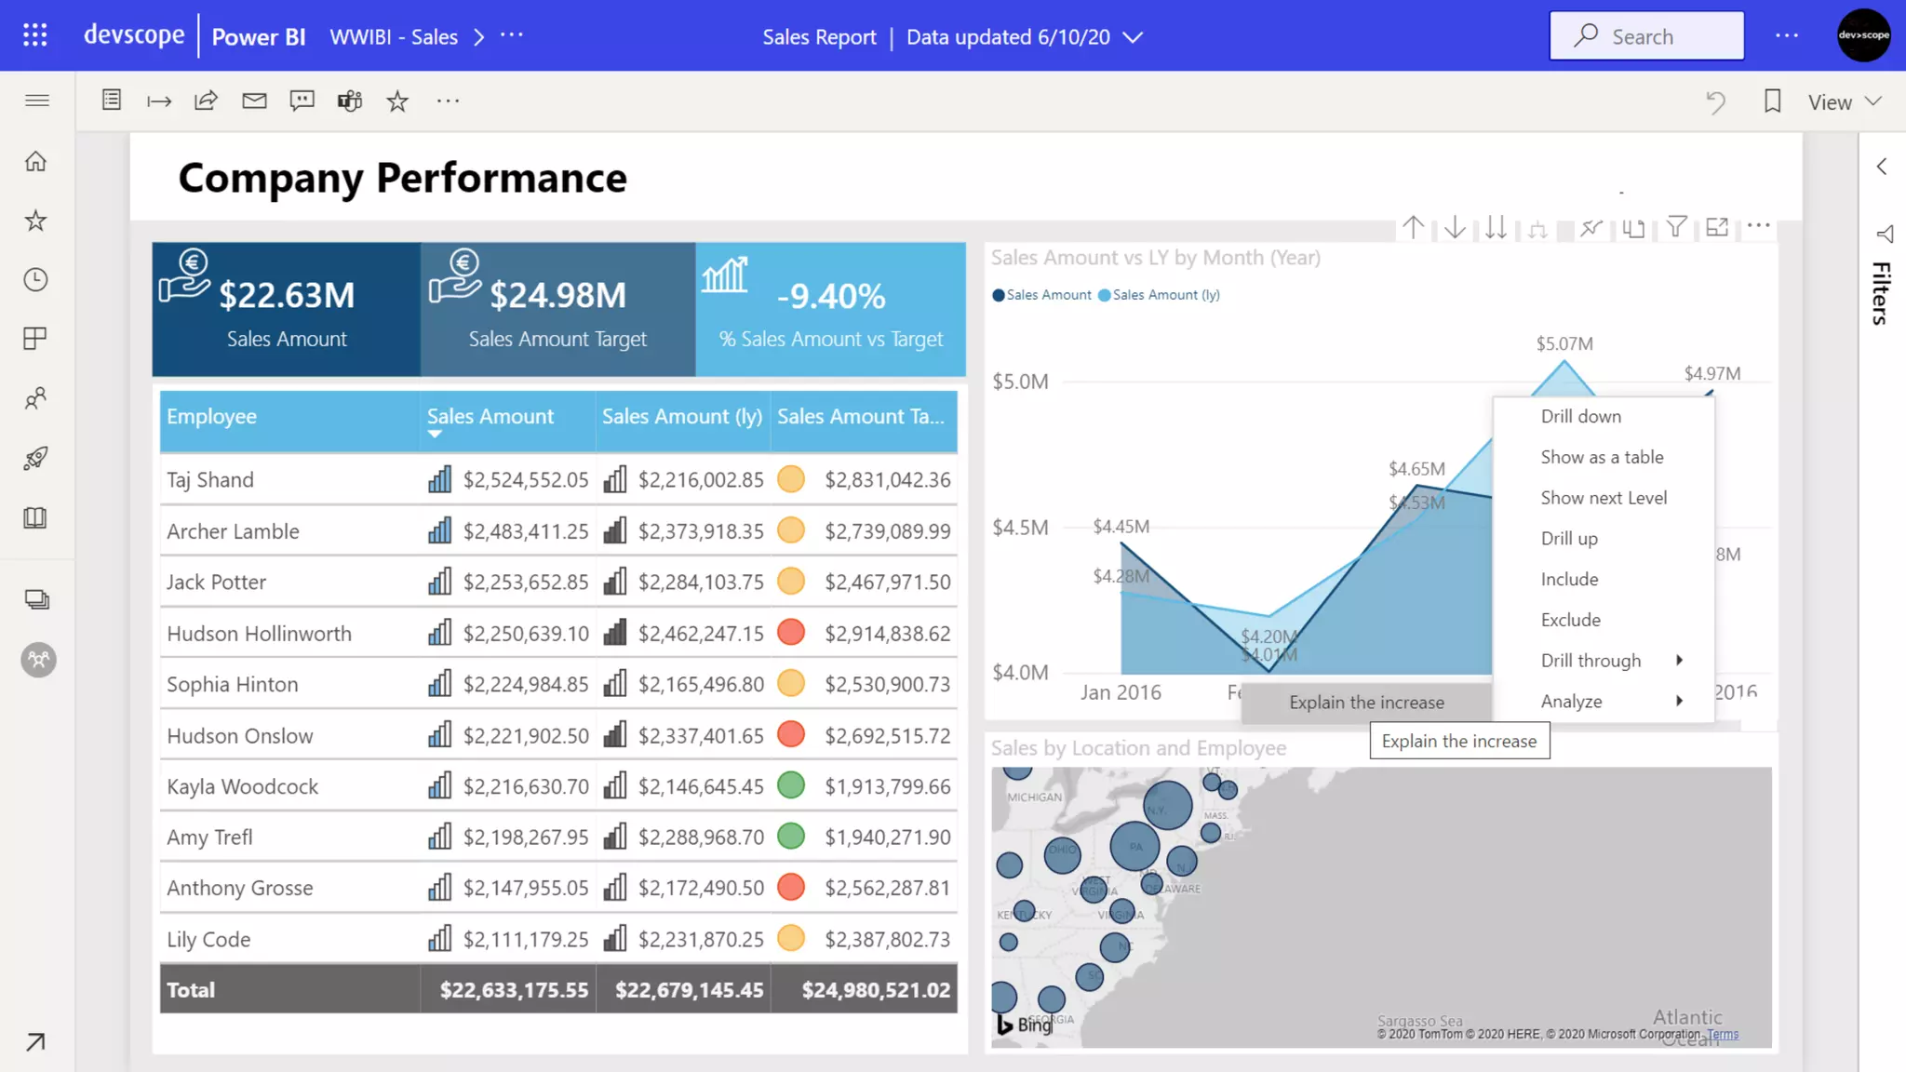Image resolution: width=1906 pixels, height=1072 pixels.
Task: Click Chat in Teams icon
Action: pyautogui.click(x=350, y=100)
